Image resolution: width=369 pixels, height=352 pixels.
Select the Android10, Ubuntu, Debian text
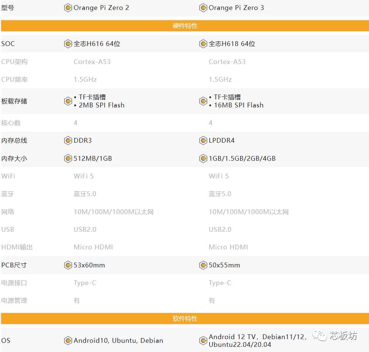[118, 341]
